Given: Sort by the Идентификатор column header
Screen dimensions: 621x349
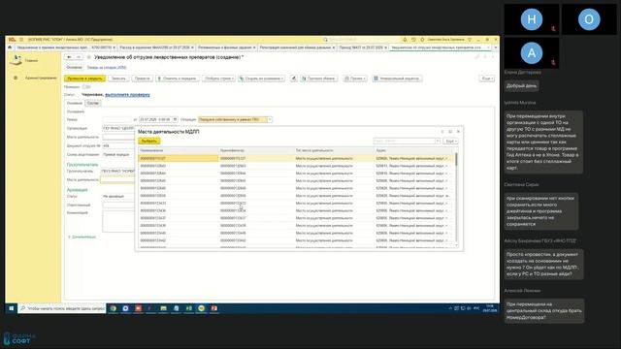Looking at the screenshot, I should point(255,150).
